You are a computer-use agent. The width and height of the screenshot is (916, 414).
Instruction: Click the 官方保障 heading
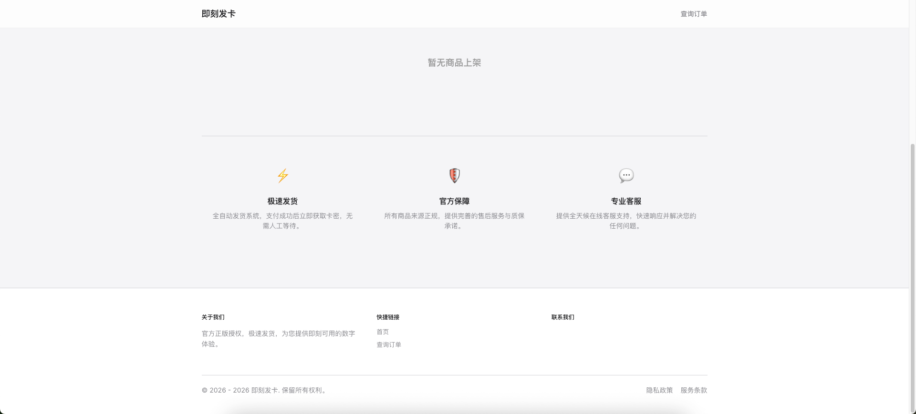click(454, 201)
